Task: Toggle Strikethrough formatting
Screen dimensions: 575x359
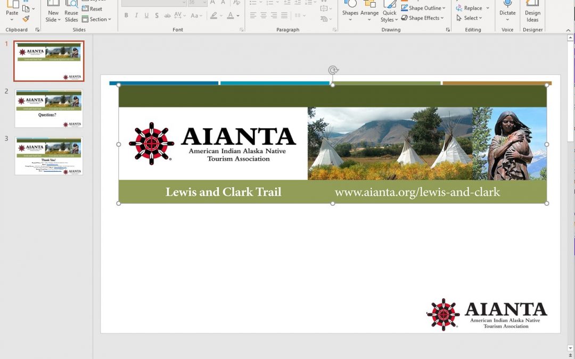Action: point(167,15)
